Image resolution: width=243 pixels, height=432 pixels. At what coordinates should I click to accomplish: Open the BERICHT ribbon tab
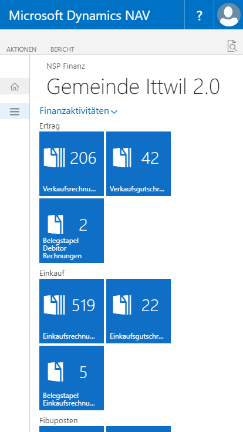click(62, 49)
